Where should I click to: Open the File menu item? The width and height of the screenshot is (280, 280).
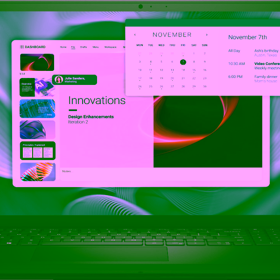(x=73, y=47)
